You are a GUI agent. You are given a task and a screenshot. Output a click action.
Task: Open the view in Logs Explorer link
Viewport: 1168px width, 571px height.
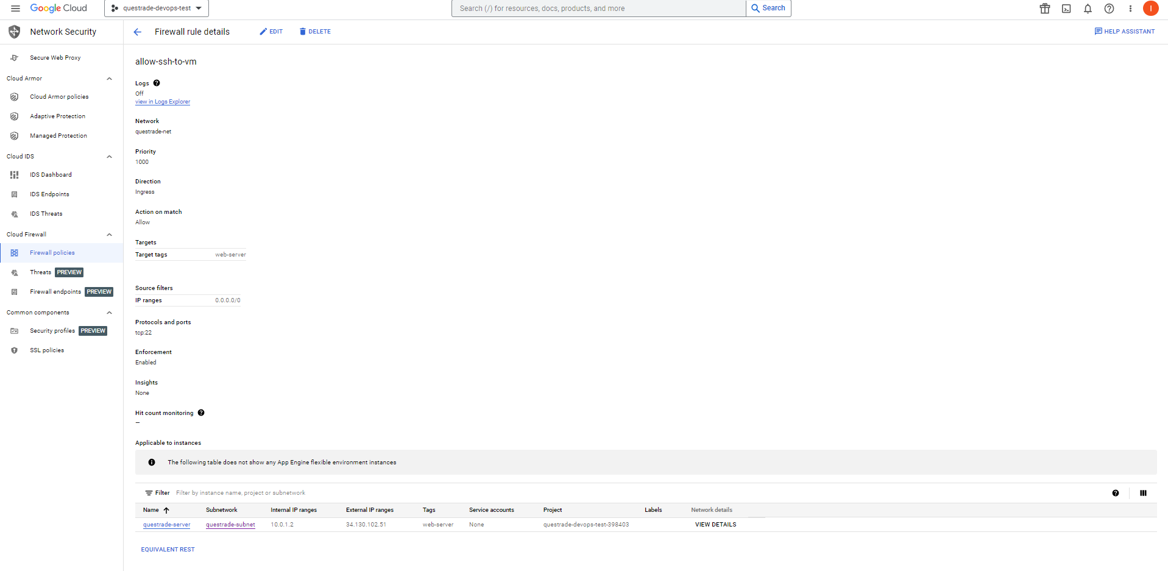[x=163, y=101]
